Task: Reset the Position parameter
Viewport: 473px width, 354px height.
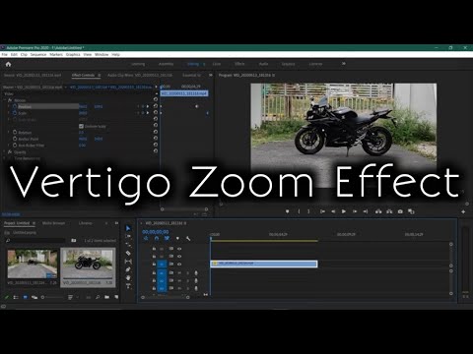Action: [156, 106]
